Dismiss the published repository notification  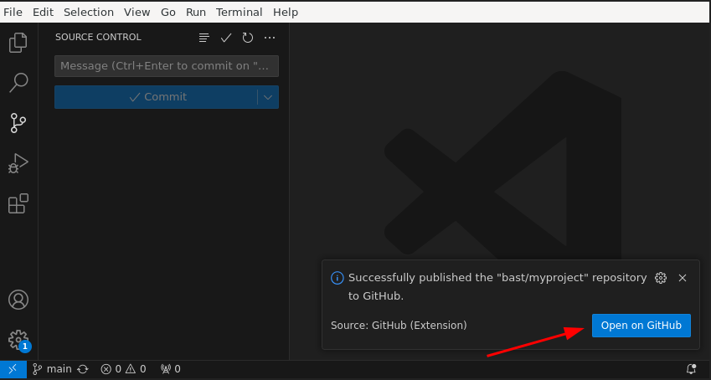tap(683, 278)
